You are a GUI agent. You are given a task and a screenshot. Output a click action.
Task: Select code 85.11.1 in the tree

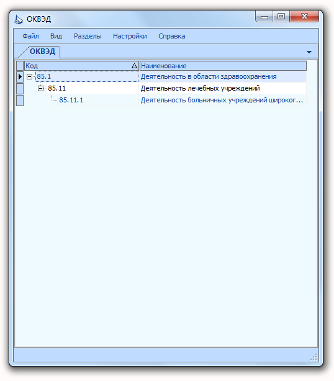coord(71,100)
